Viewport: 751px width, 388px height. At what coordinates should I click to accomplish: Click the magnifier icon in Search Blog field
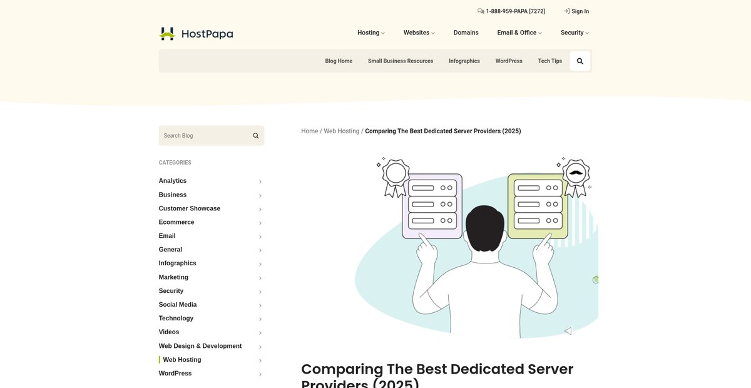[x=256, y=136]
